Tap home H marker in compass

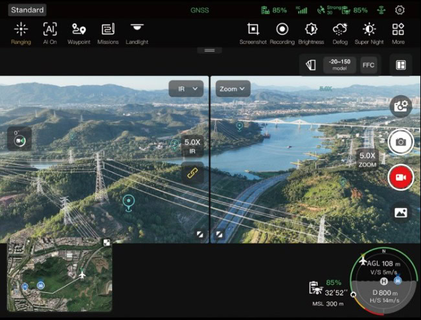[x=384, y=281]
